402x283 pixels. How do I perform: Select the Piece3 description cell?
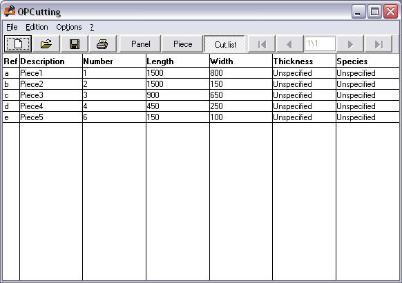pyautogui.click(x=51, y=95)
